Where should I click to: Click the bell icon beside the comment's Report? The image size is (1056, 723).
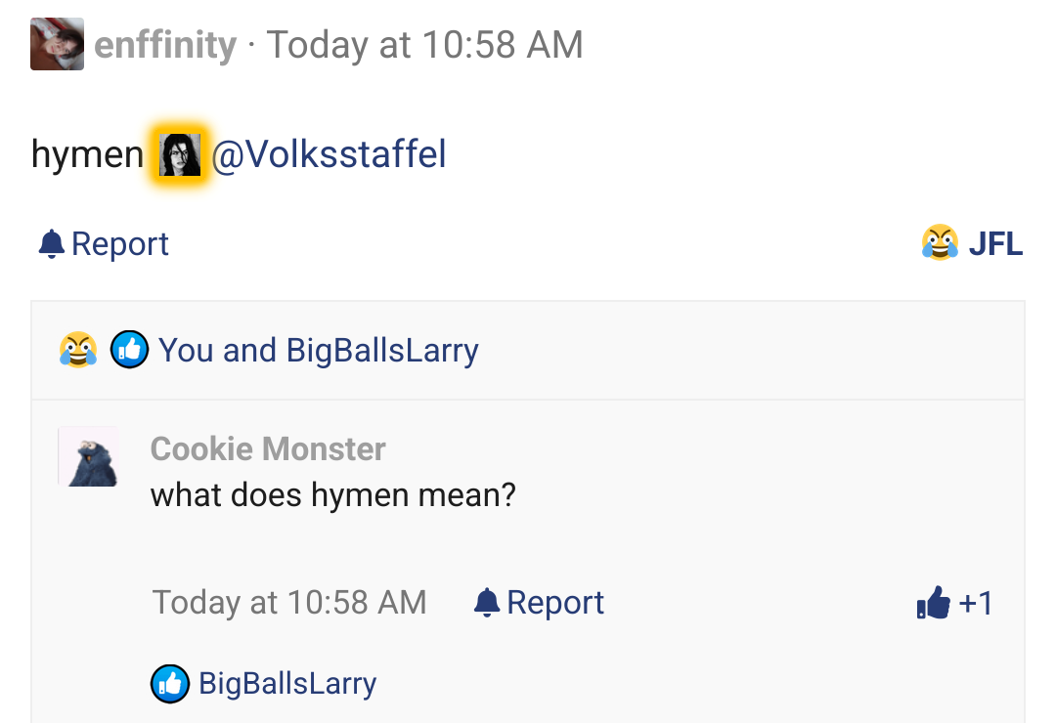486,603
